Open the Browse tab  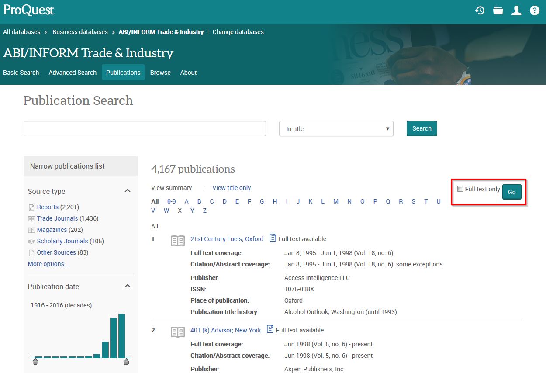(x=160, y=73)
